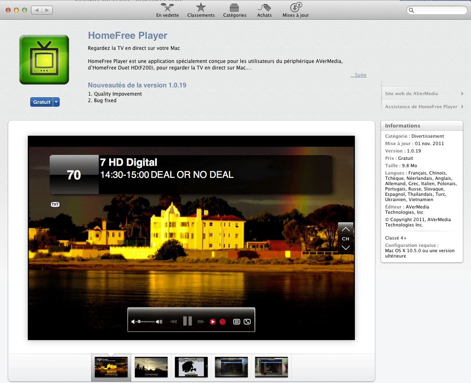471x383 pixels.
Task: Go forward with the right arrow button
Action: [x=47, y=10]
